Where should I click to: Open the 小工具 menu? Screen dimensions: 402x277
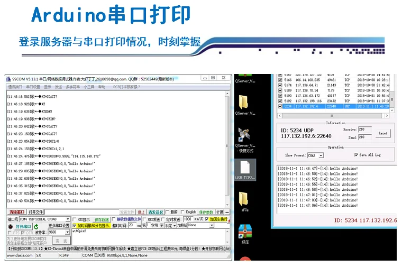coord(89,87)
